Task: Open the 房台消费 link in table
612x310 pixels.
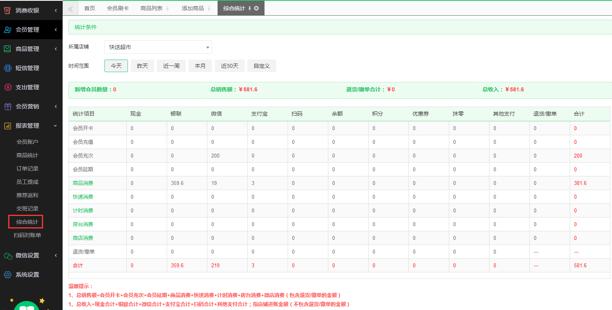Action: tap(83, 224)
